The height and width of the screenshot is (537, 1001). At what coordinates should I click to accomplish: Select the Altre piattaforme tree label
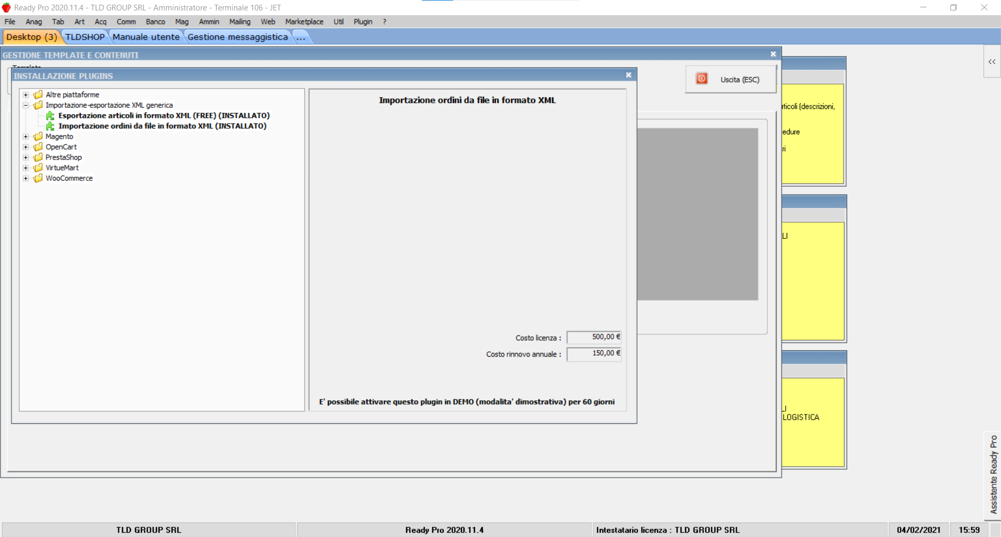pyautogui.click(x=72, y=95)
